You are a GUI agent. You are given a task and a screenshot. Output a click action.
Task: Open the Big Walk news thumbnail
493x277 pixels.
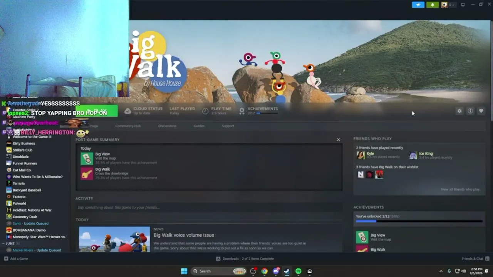tap(114, 239)
